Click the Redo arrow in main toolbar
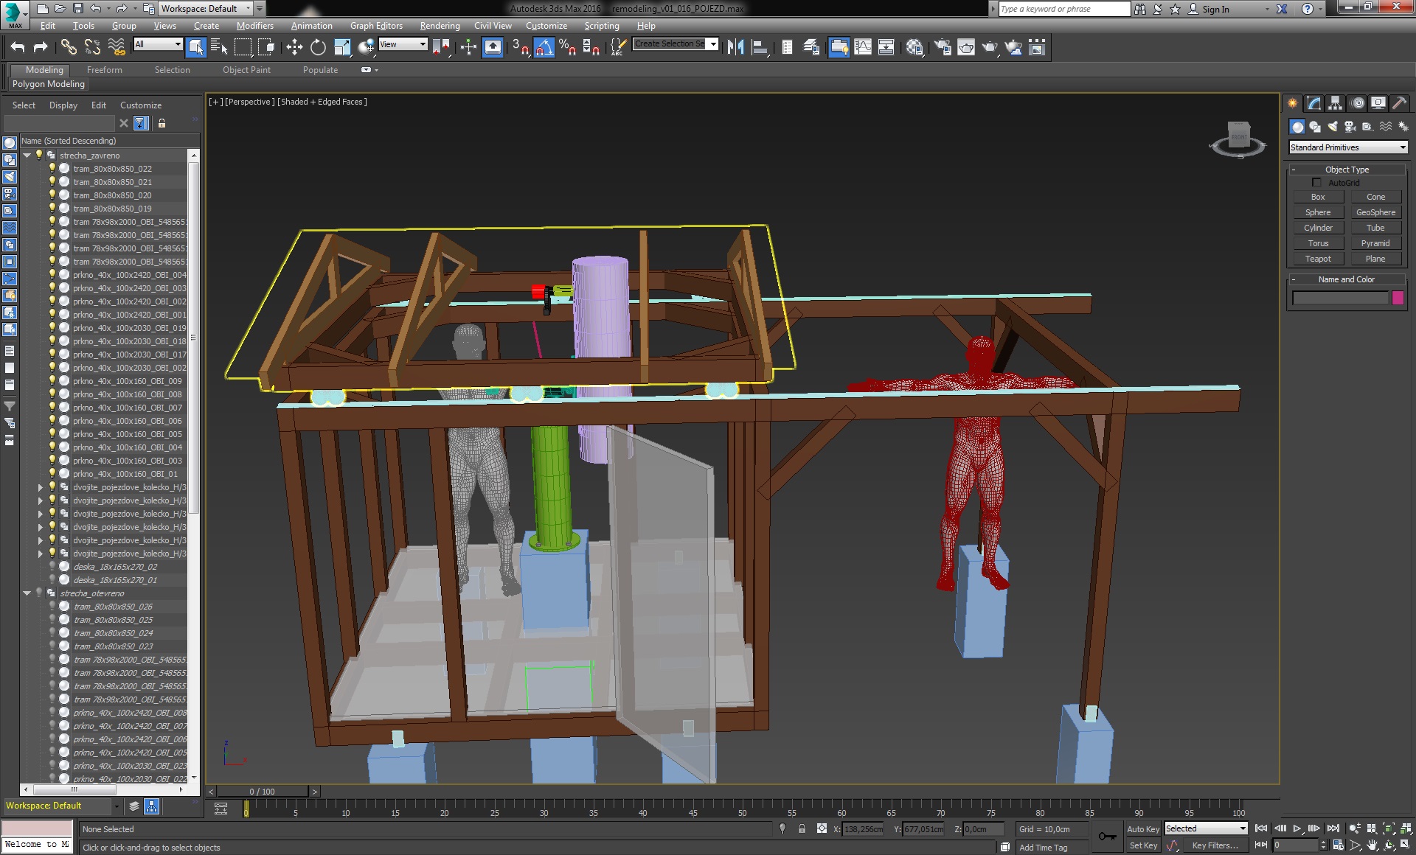 [x=41, y=47]
